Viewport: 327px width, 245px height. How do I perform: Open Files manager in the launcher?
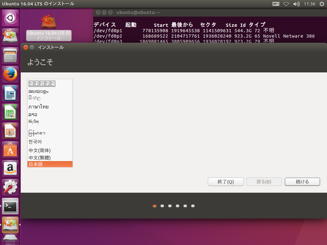pyautogui.click(x=10, y=56)
